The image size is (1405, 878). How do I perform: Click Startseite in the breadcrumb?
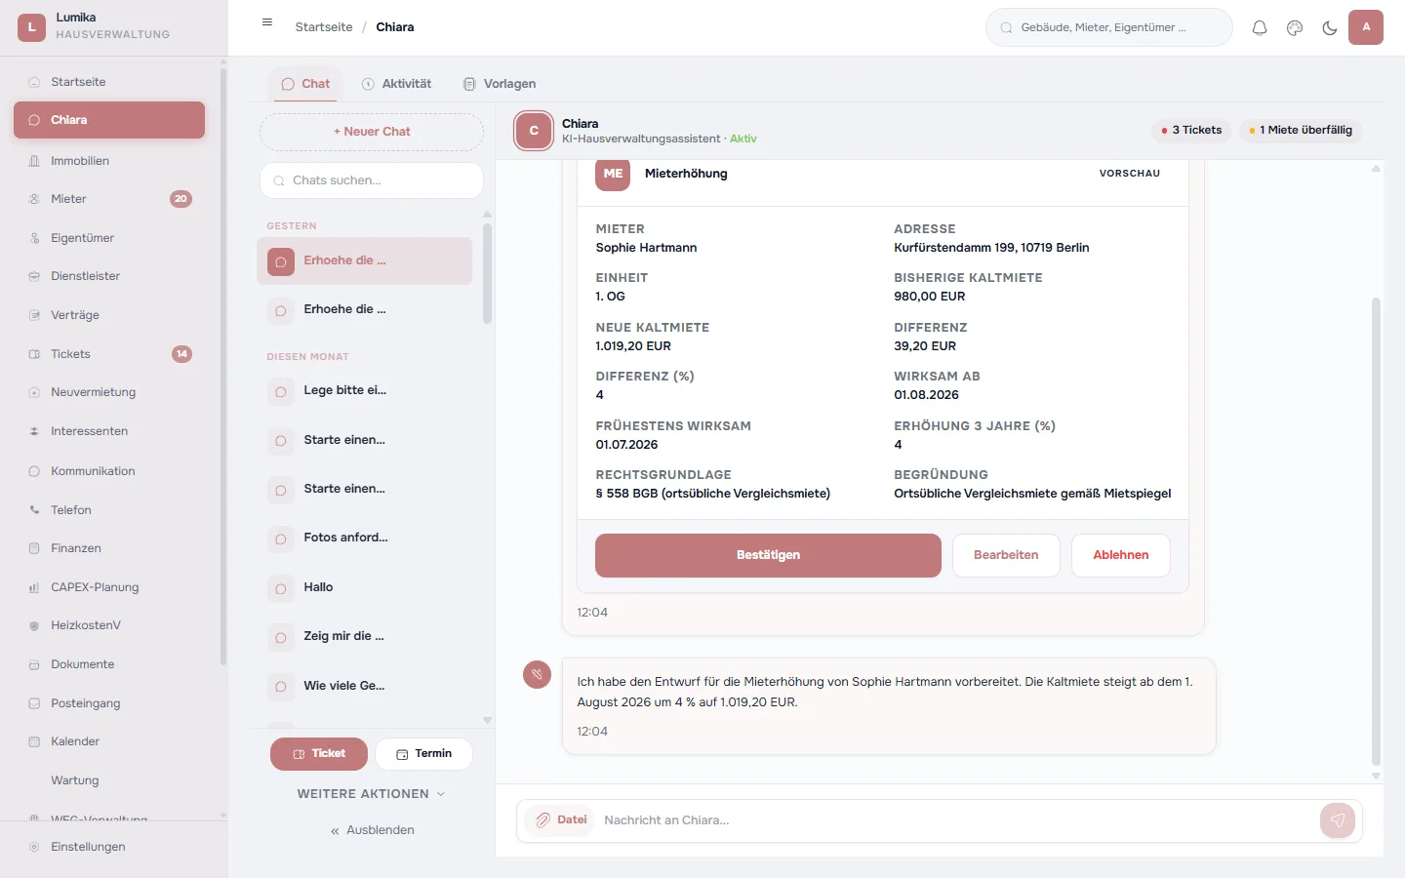pos(324,26)
